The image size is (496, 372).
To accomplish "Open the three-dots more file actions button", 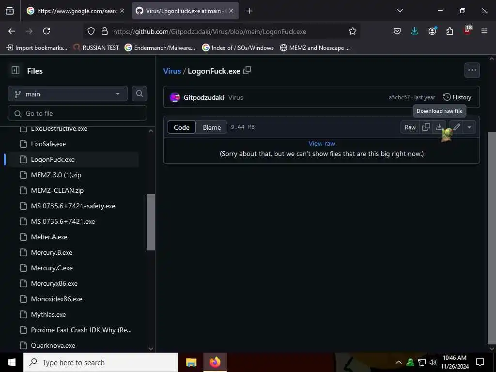I will coord(472,70).
